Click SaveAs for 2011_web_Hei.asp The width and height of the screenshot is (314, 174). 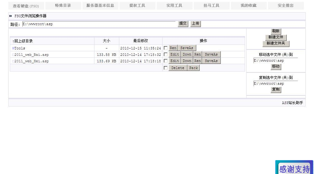coord(211,61)
